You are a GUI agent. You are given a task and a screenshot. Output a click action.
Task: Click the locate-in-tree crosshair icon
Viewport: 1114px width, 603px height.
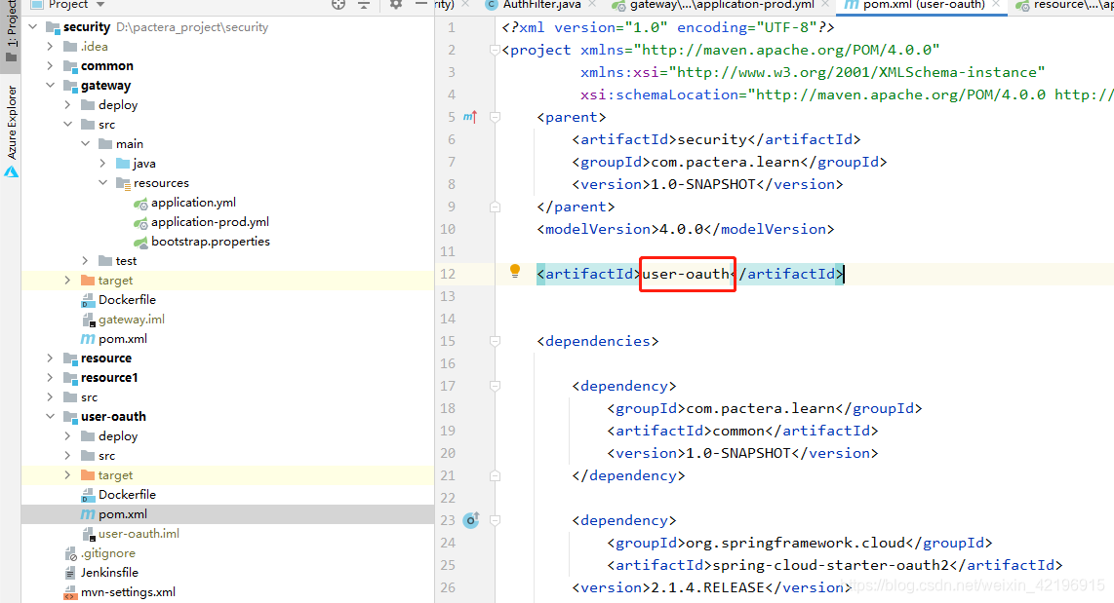(x=338, y=5)
